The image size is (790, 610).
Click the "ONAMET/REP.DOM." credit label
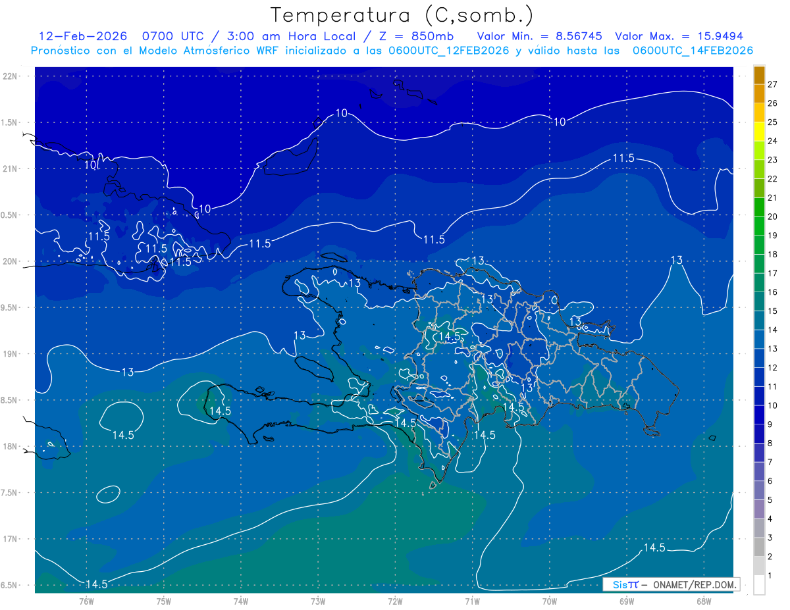point(693,584)
